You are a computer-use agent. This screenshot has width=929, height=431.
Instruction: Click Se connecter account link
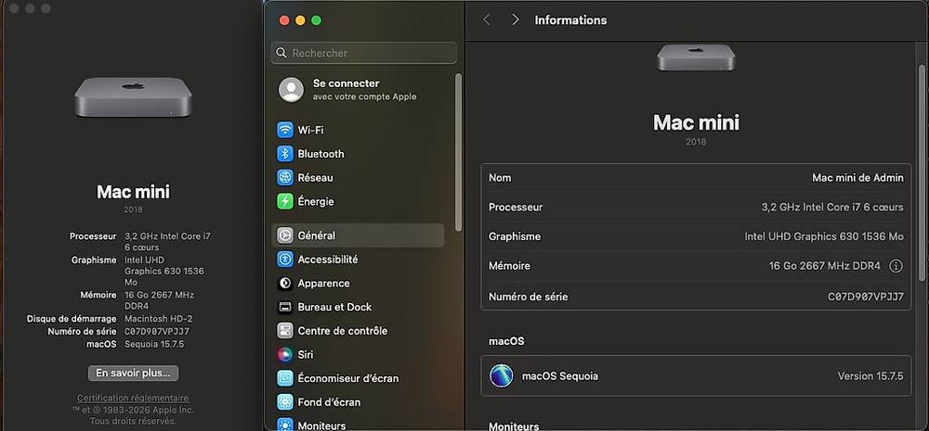[x=346, y=83]
